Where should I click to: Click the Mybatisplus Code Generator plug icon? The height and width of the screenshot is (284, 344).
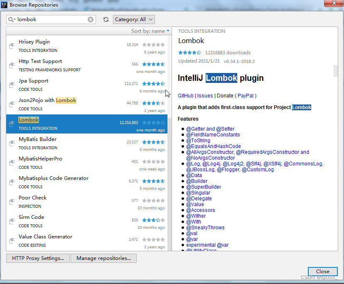click(12, 182)
